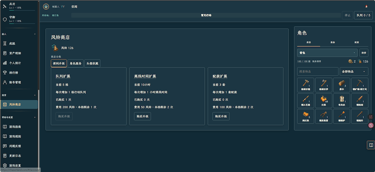Image resolution: width=375 pixels, height=172 pixels.
Task: Click the 停止 stop button
Action: click(x=348, y=15)
